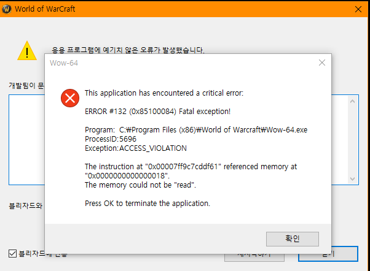The width and height of the screenshot is (370, 271).
Task: Click the red critical error icon
Action: tap(70, 97)
